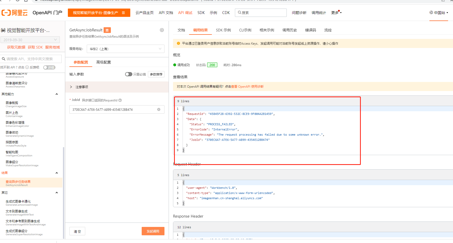Image resolution: width=453 pixels, height=243 pixels.
Task: Click the Aliyun logo
Action: pyautogui.click(x=15, y=13)
